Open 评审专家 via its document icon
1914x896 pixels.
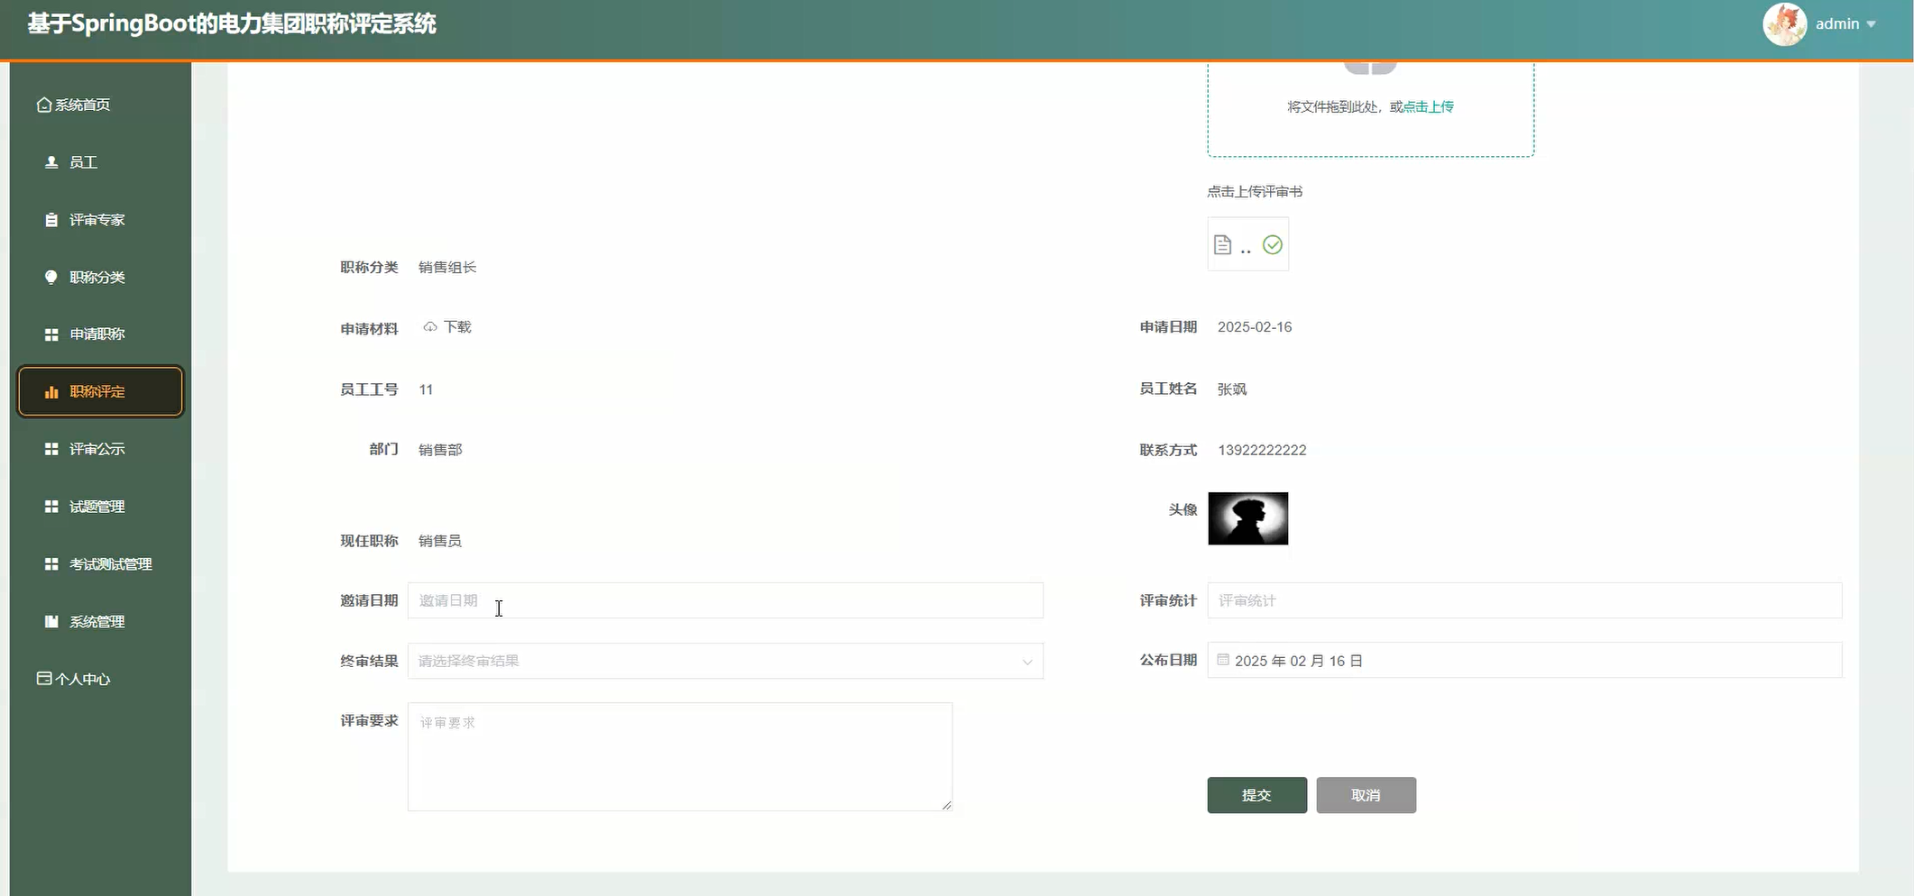click(51, 219)
